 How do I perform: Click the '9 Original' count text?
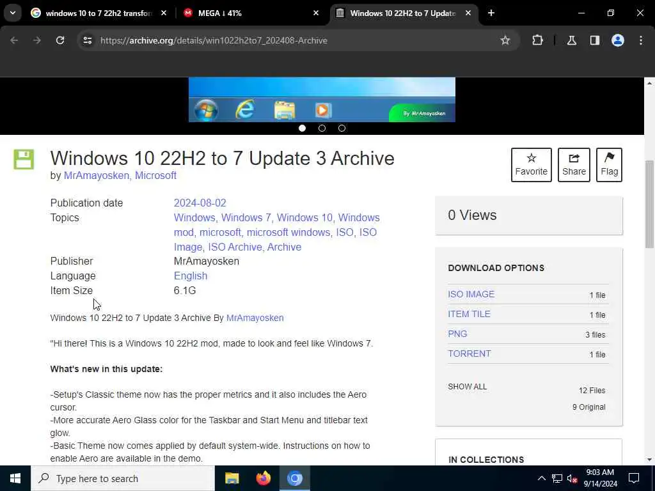tap(589, 407)
